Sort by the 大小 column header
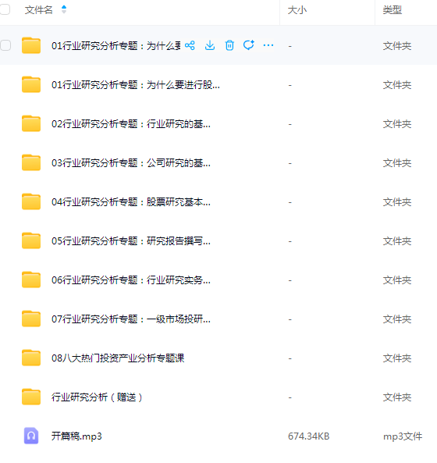 [297, 10]
